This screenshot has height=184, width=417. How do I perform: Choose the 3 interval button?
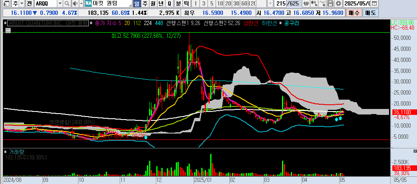pyautogui.click(x=204, y=3)
